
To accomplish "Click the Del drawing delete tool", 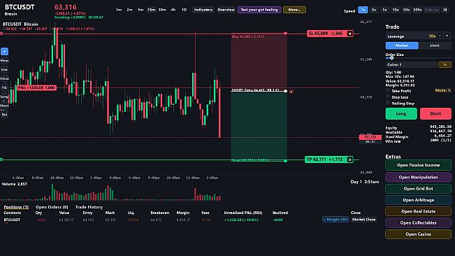I will tap(4, 115).
